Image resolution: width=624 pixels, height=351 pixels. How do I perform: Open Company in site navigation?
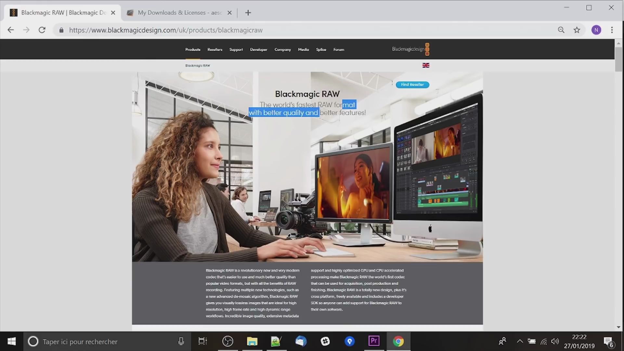point(282,49)
